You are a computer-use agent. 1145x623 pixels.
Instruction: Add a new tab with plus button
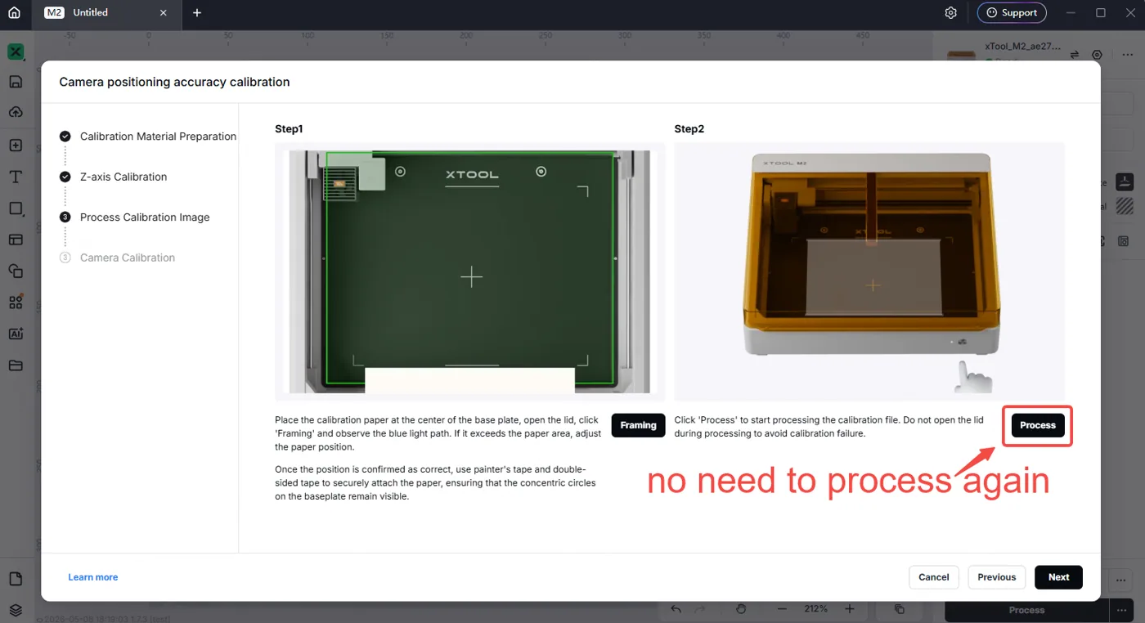[197, 13]
